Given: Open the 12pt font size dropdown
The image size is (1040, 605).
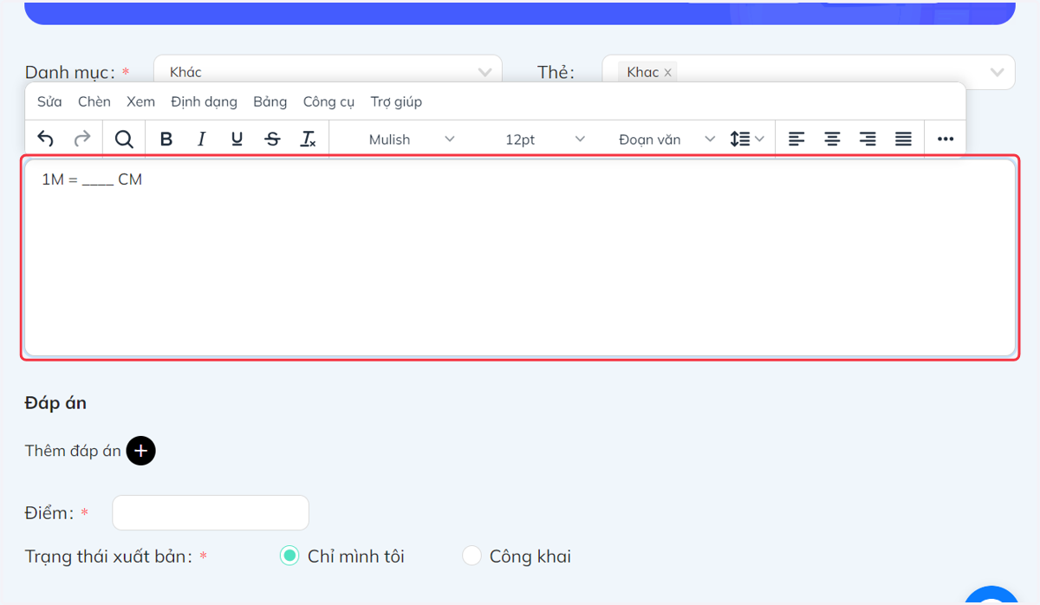Looking at the screenshot, I should coord(544,139).
